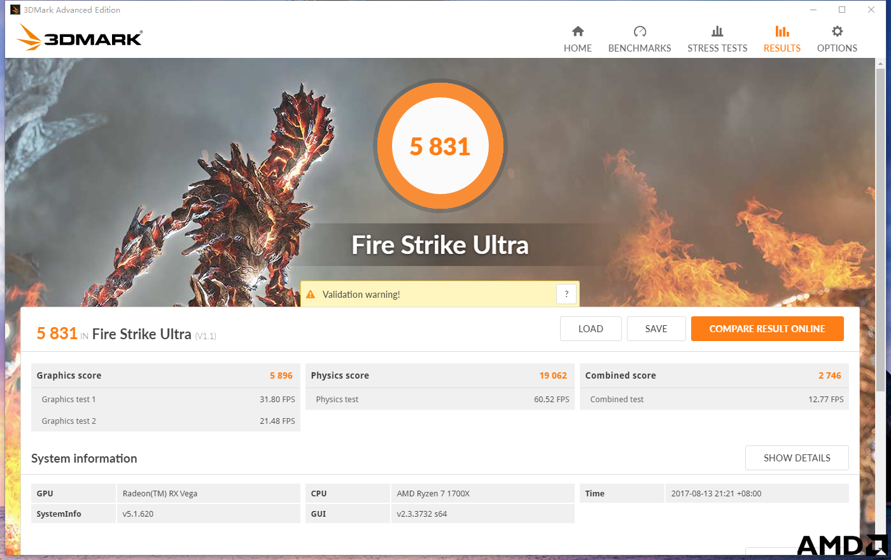This screenshot has width=891, height=560.
Task: Click the Physics score value 19 062
Action: coord(553,375)
